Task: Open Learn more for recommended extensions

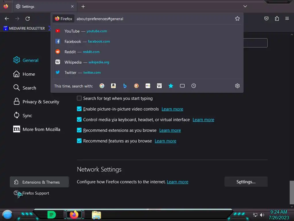Action: pyautogui.click(x=170, y=130)
